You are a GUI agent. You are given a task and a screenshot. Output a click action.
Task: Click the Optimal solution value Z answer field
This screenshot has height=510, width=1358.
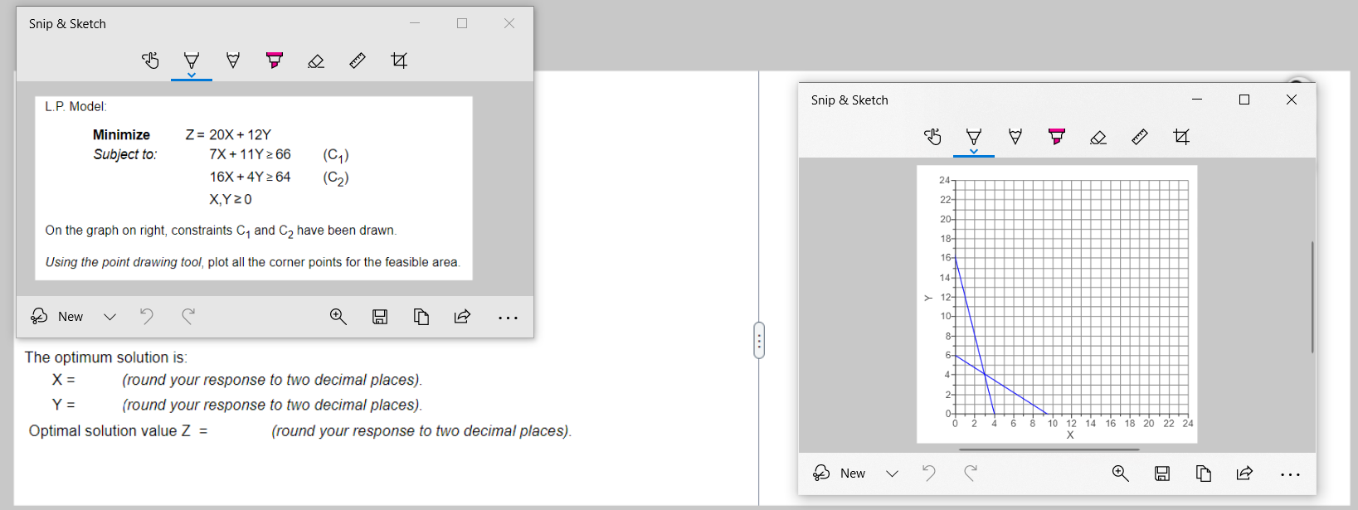[239, 431]
